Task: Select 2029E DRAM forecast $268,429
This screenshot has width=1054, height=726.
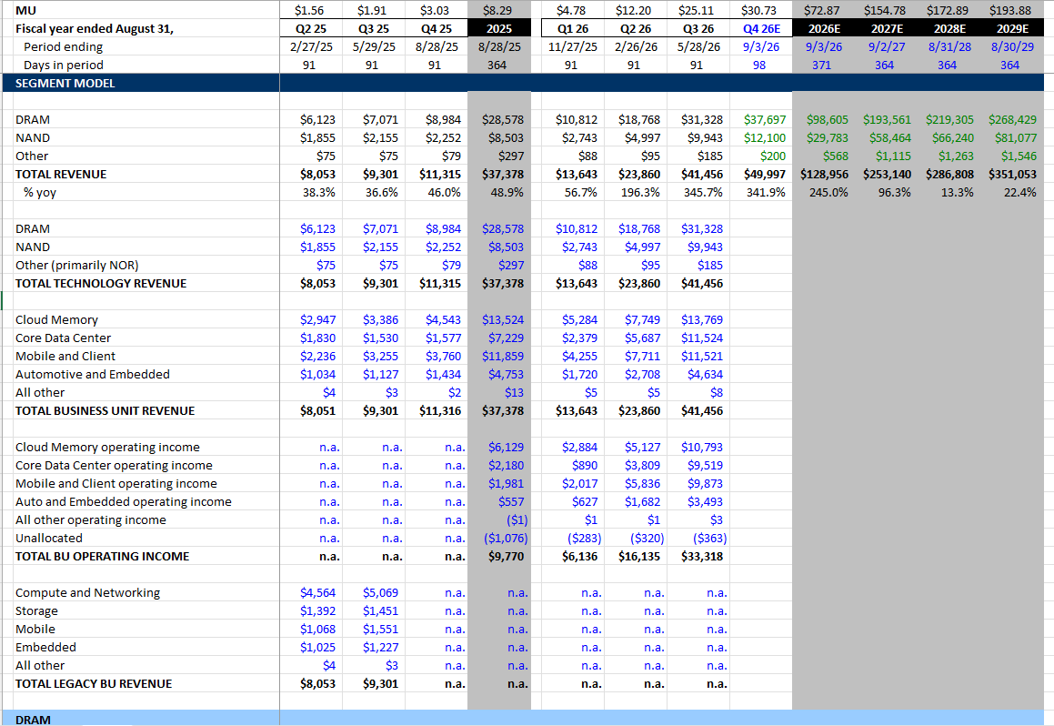Action: [1012, 120]
